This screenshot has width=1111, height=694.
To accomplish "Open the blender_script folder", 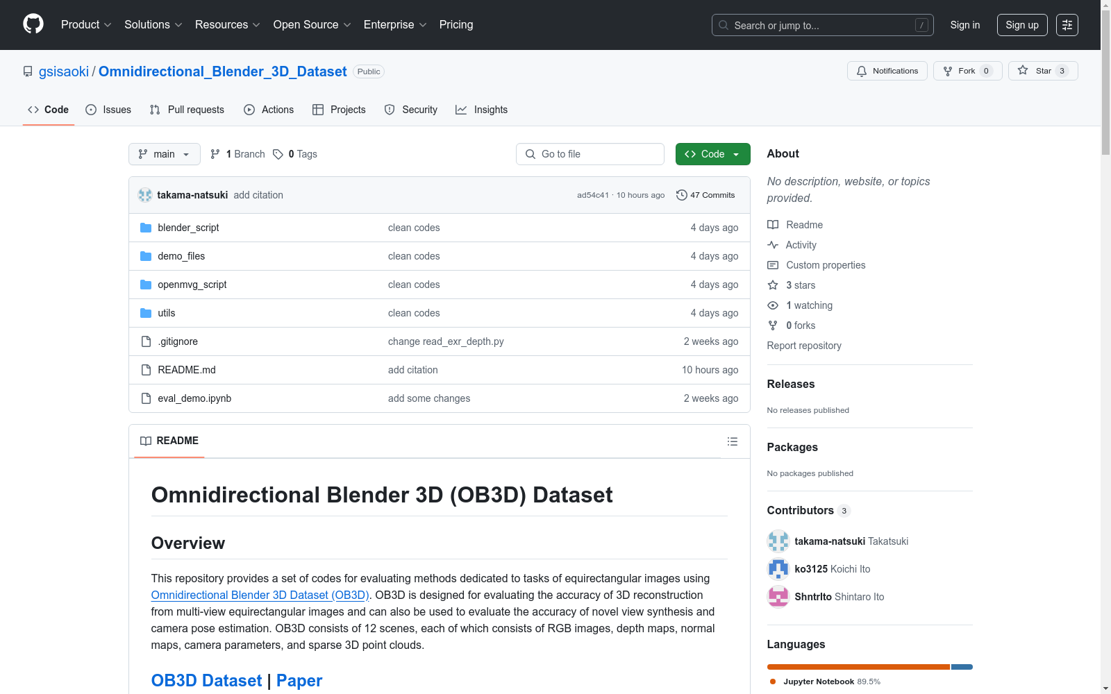I will coord(188,228).
